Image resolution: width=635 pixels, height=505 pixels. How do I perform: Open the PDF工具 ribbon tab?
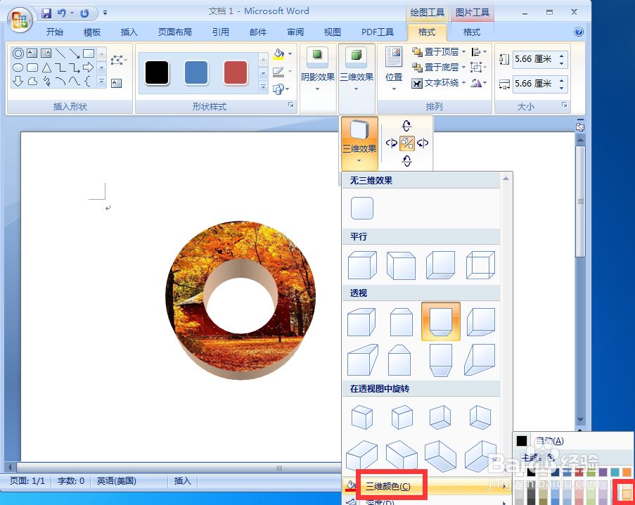pyautogui.click(x=378, y=32)
